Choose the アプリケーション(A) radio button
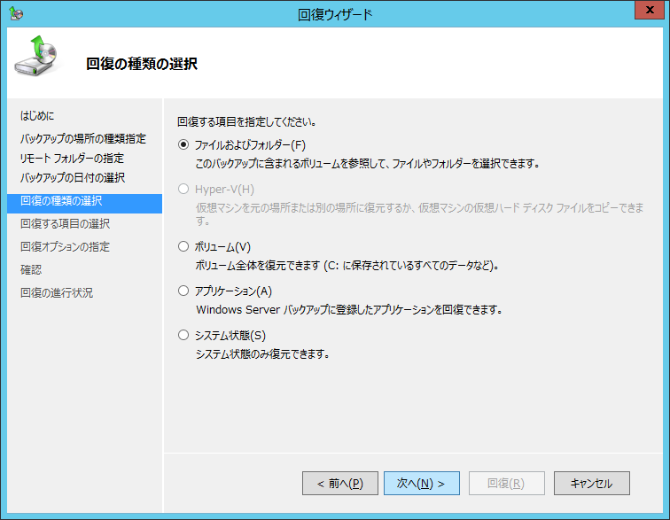The height and width of the screenshot is (520, 670). 183,291
